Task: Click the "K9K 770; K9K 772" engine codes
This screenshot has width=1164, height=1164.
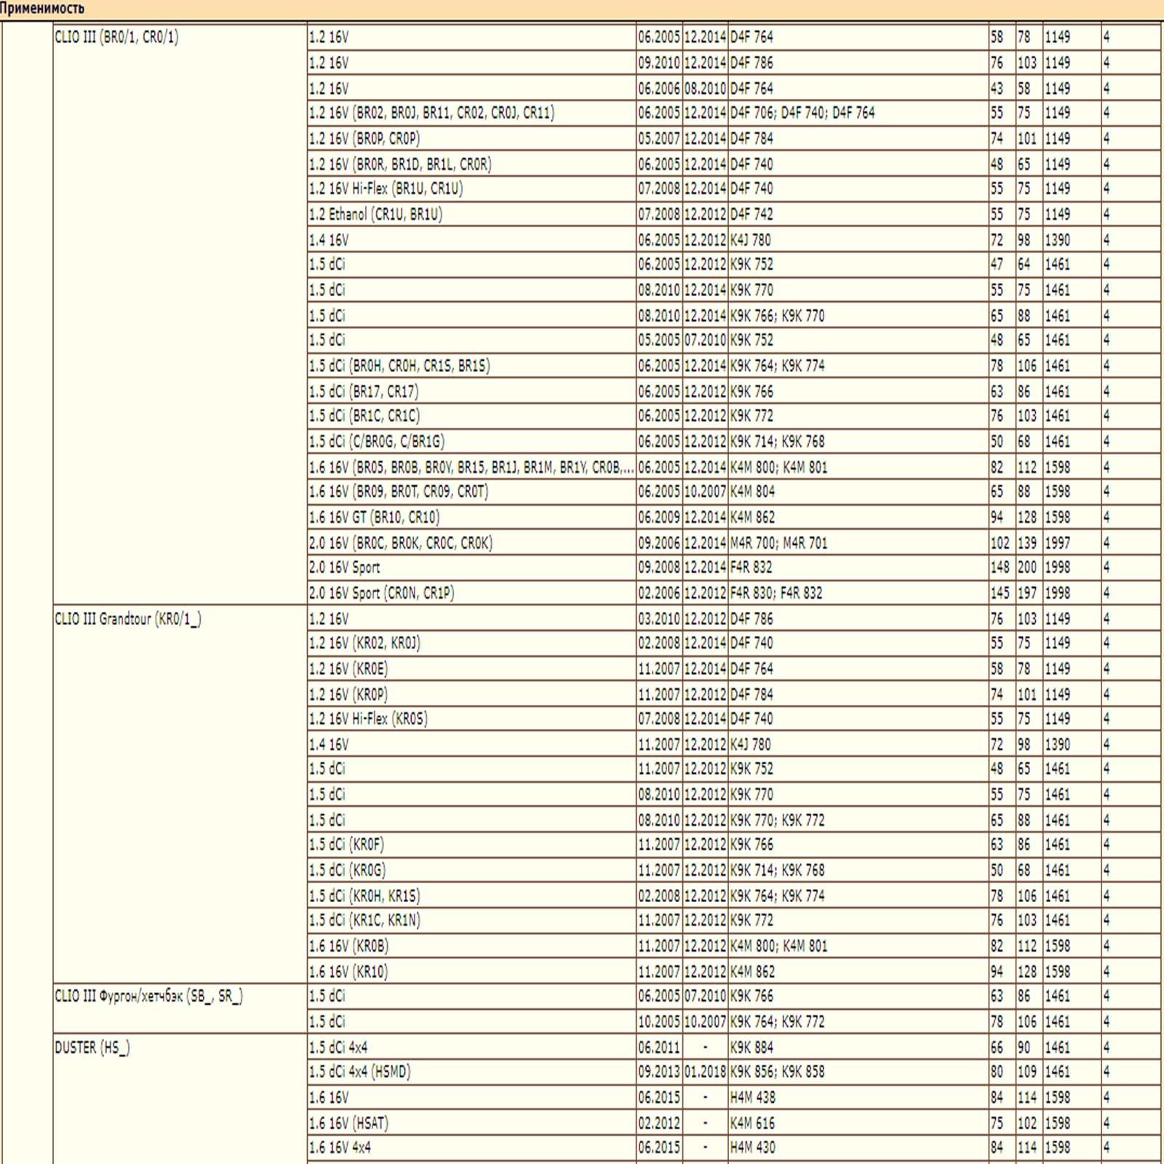Action: [x=777, y=820]
